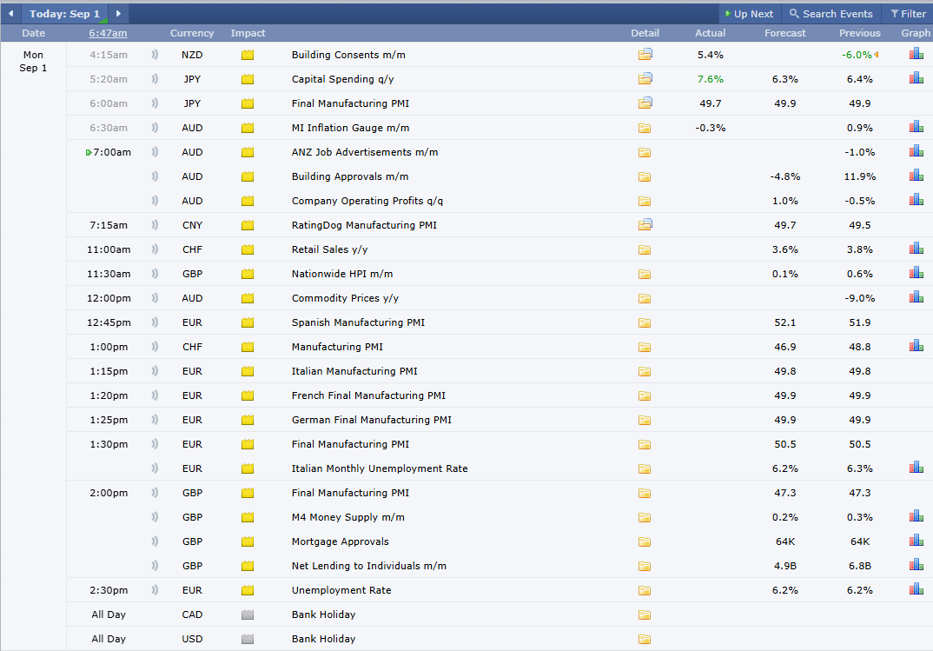This screenshot has width=933, height=651.
Task: Click the Up Next button
Action: 749,14
